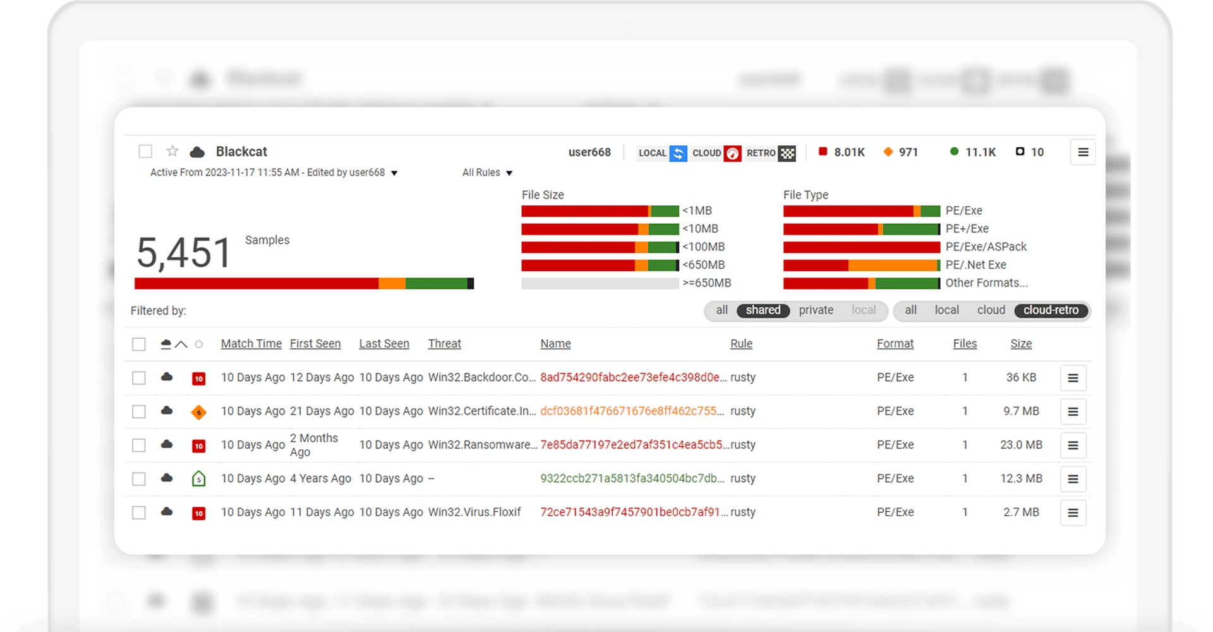
Task: Click the Other Formats... file type label
Action: point(986,283)
